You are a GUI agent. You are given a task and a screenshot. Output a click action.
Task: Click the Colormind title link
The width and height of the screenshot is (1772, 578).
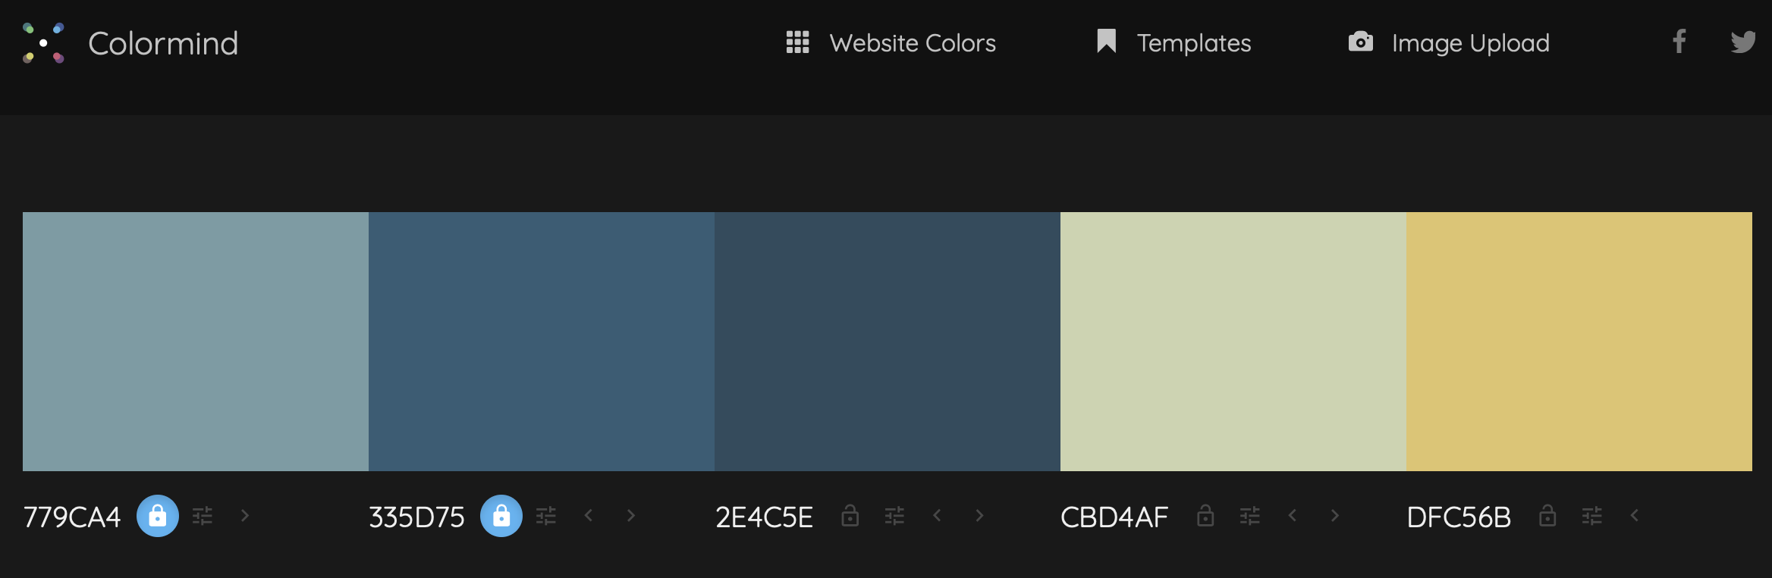pos(163,43)
